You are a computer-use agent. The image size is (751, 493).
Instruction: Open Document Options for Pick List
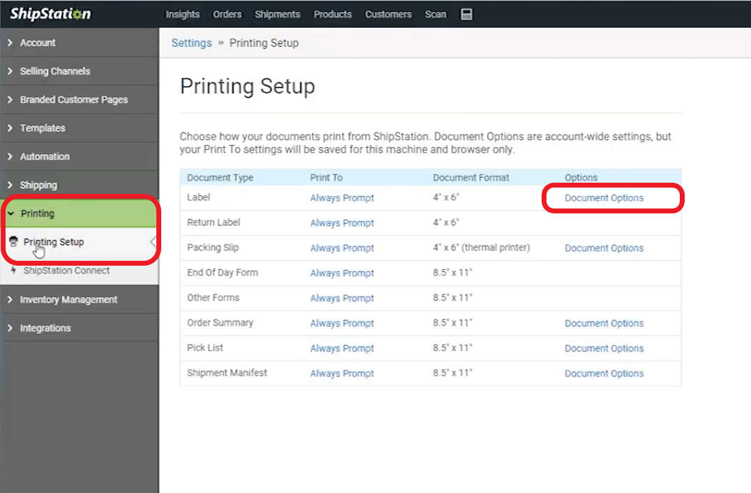(x=603, y=348)
